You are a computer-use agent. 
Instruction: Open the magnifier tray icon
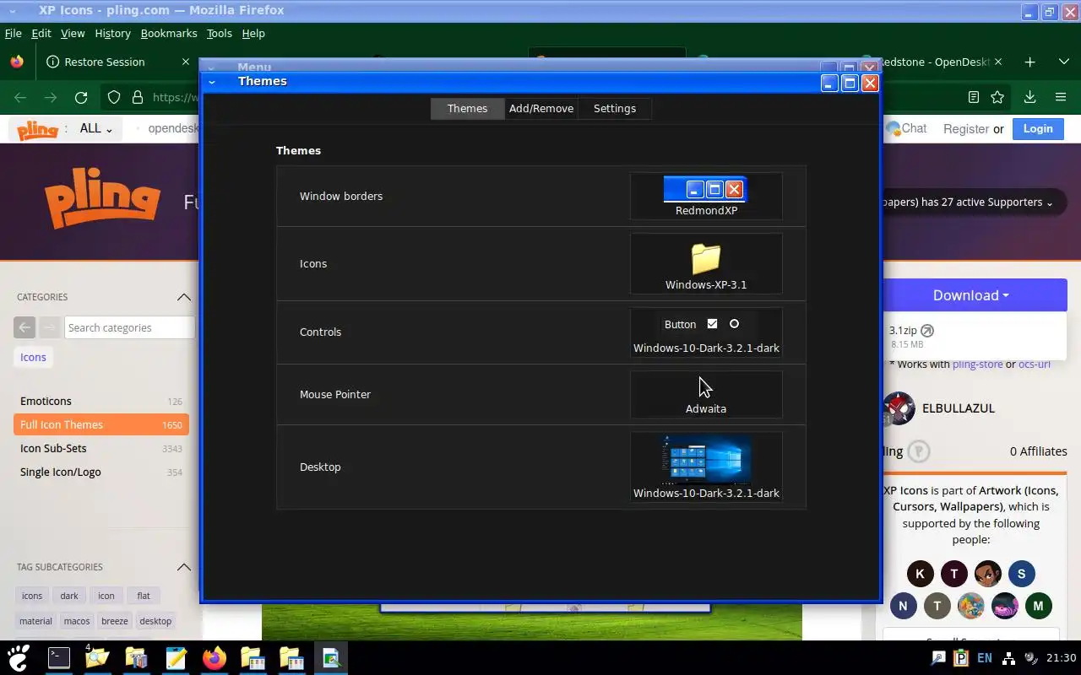pos(938,658)
